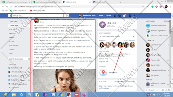The height and width of the screenshot is (97, 173).
Task: Open Md Mohidul Islam profile link
Action: (87, 16)
